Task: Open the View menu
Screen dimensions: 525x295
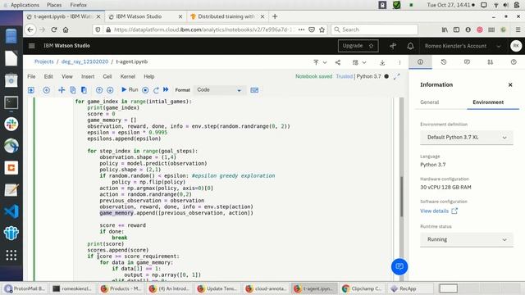Action: [67, 76]
